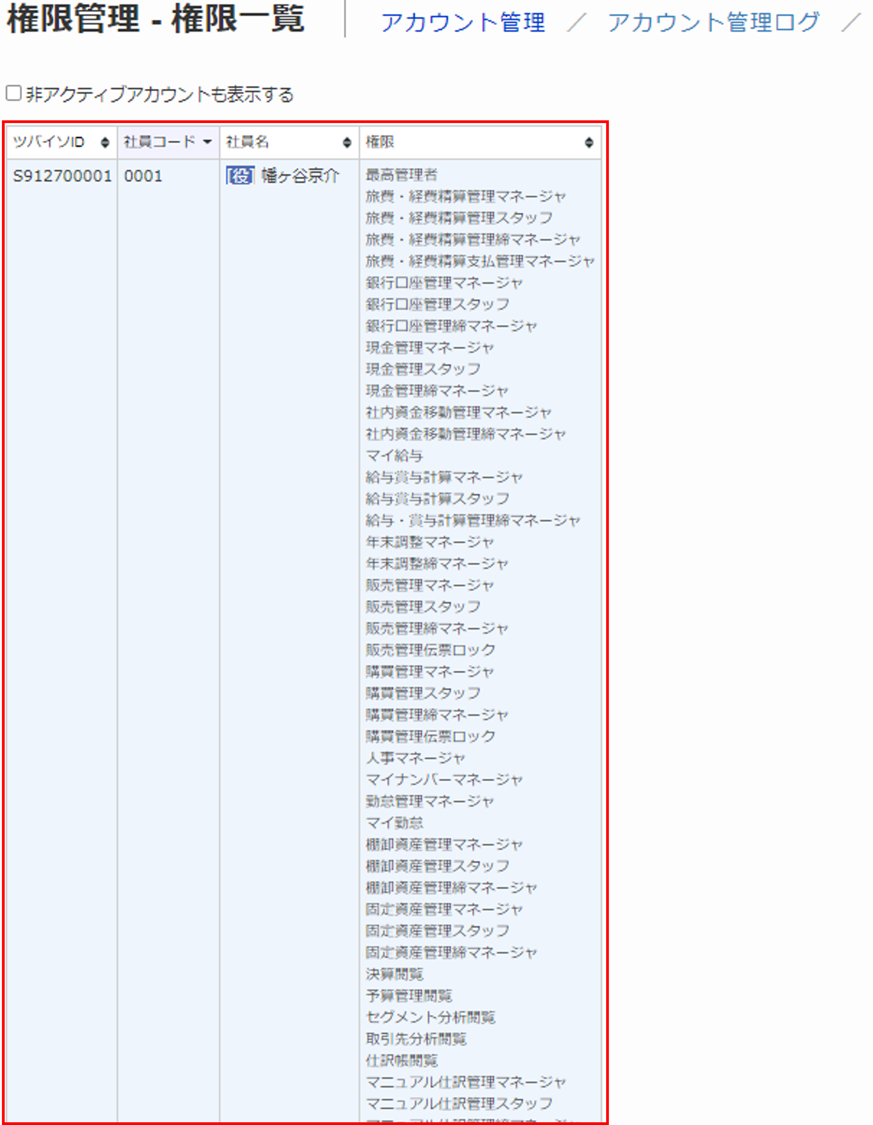Click the 購買管理スタッフ entry
This screenshot has width=873, height=1125.
(x=423, y=694)
